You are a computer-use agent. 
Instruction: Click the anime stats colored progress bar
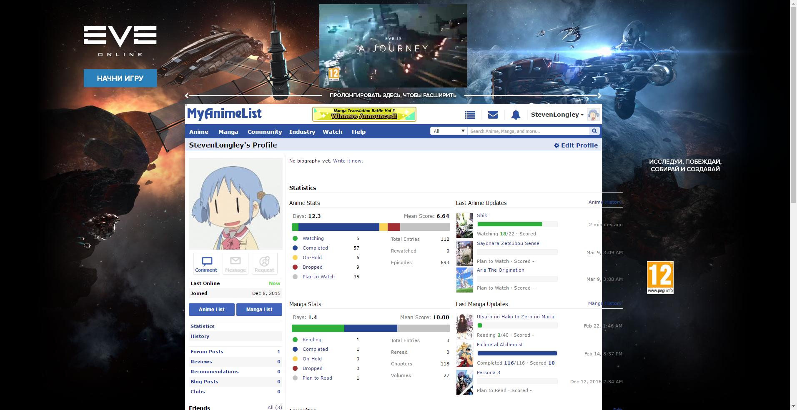(370, 227)
